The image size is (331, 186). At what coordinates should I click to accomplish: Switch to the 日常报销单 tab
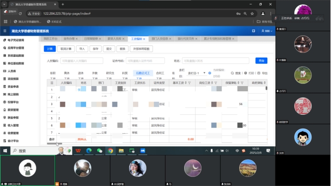[91, 39]
